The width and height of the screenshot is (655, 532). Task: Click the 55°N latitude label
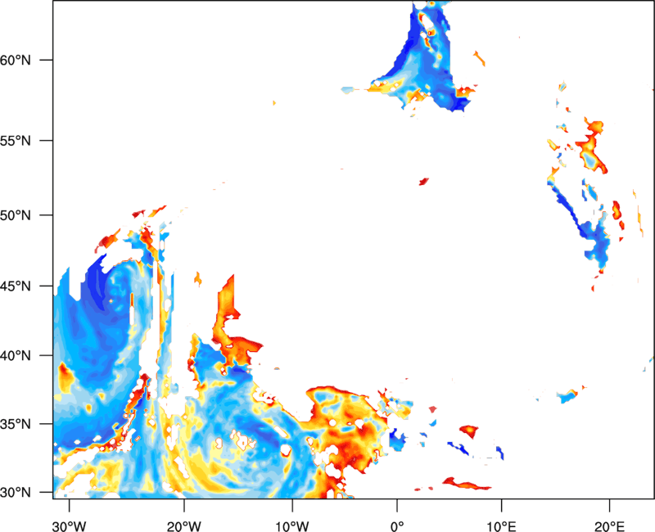coord(16,141)
